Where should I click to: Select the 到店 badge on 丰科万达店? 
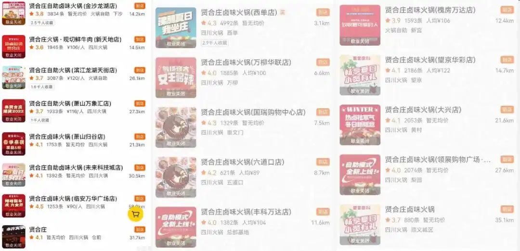pyautogui.click(x=323, y=212)
